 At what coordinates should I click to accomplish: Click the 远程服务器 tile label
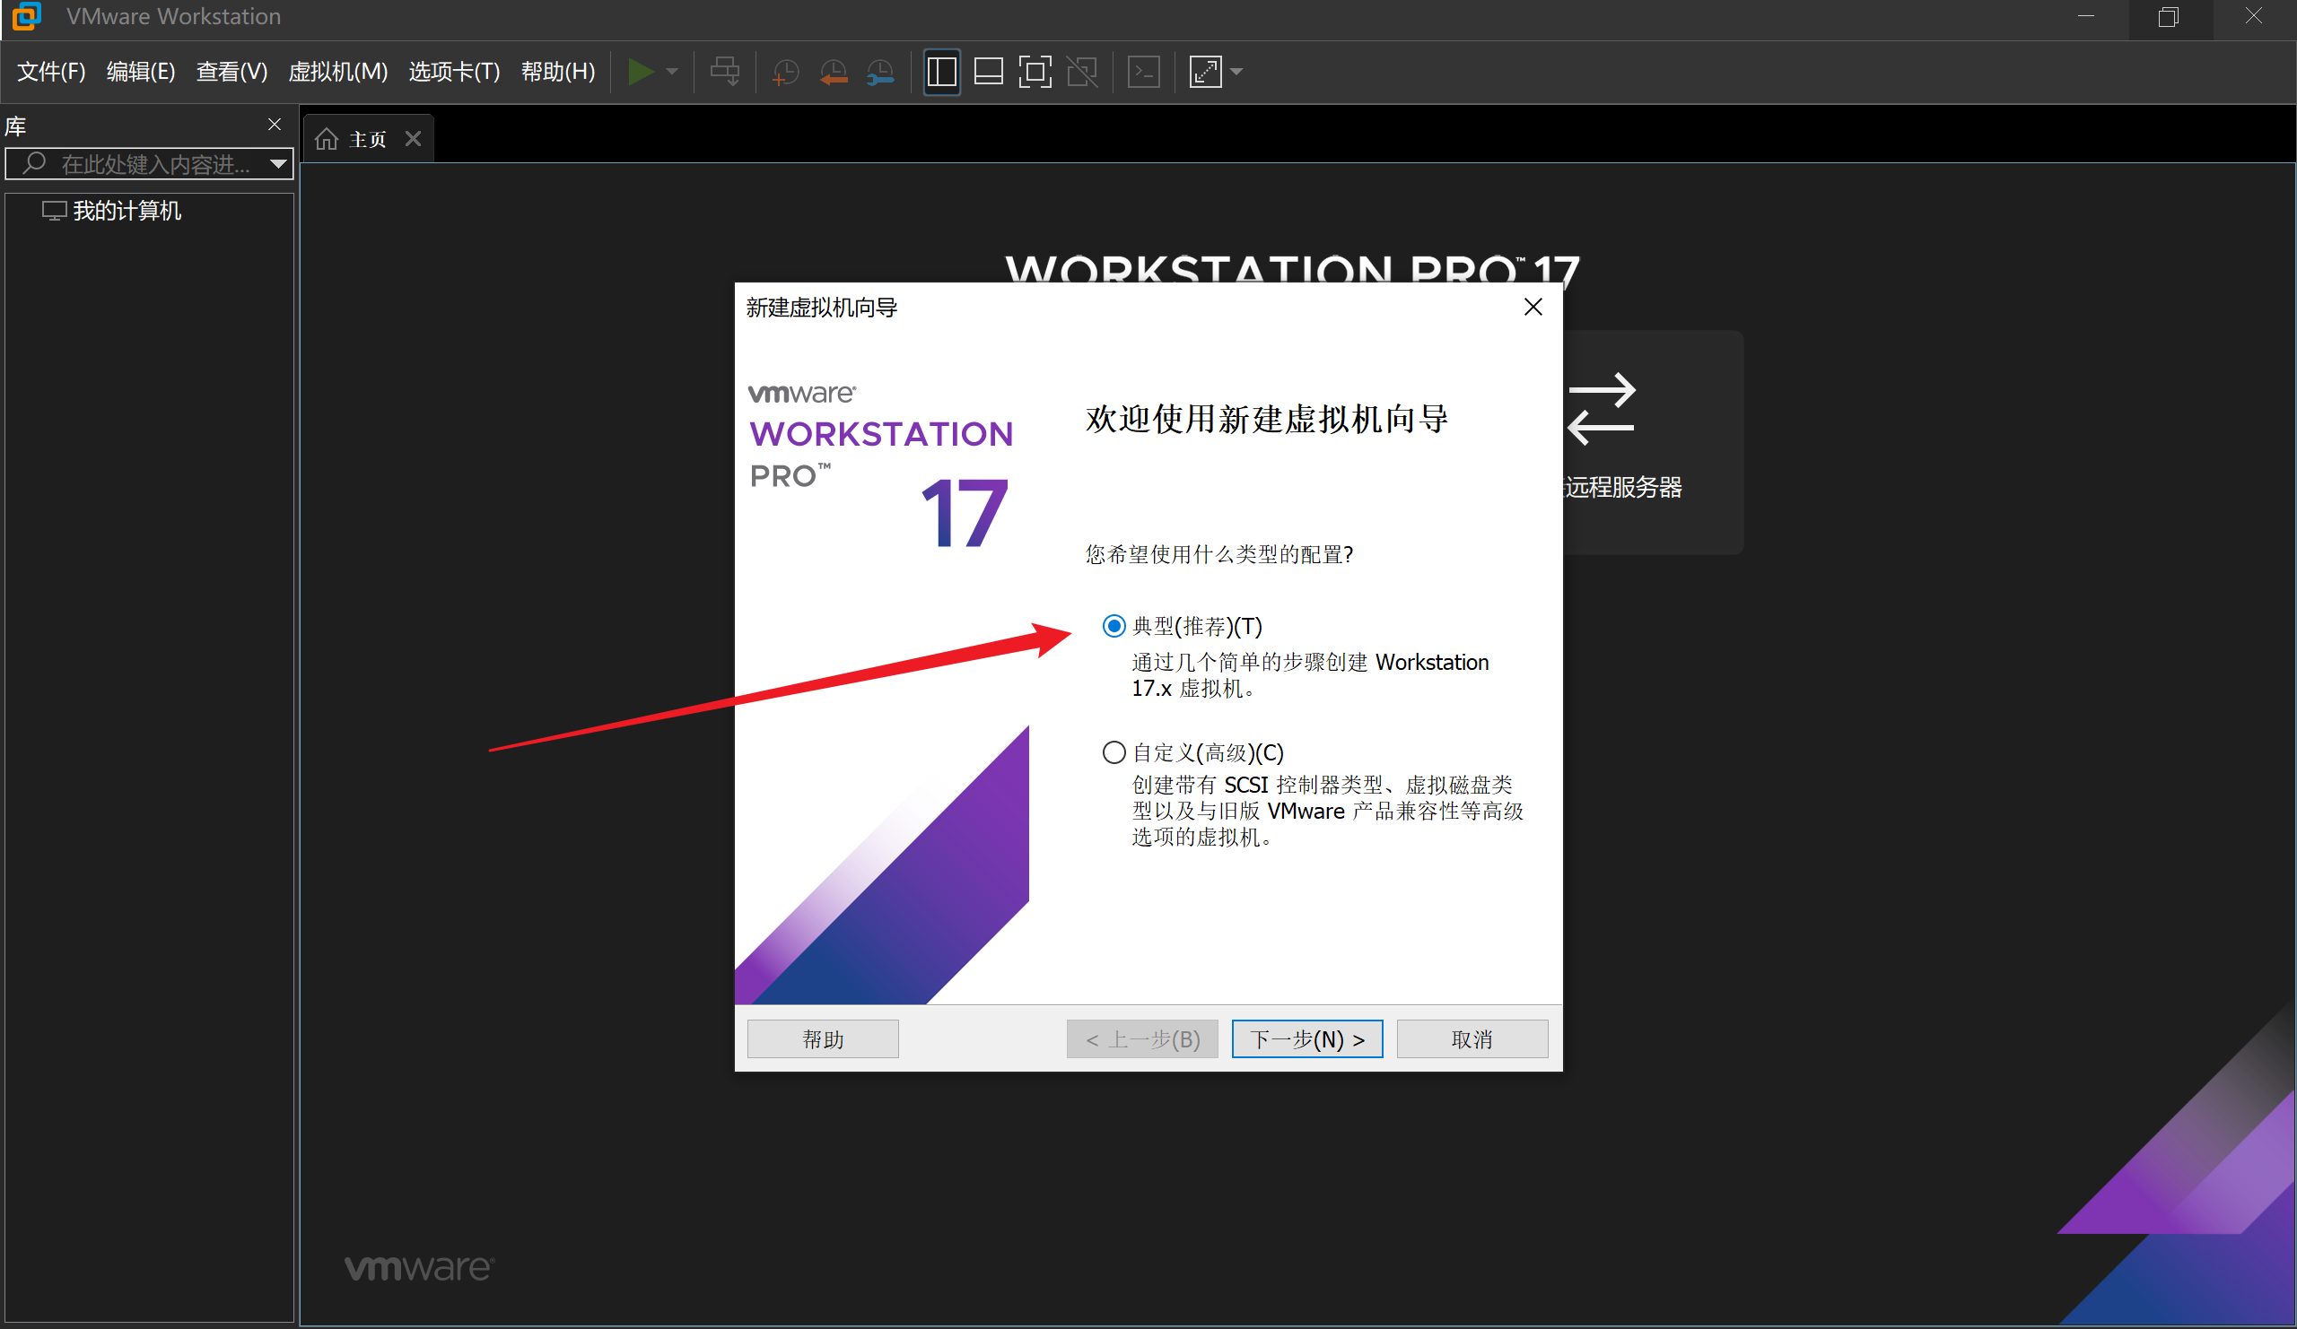tap(1622, 487)
